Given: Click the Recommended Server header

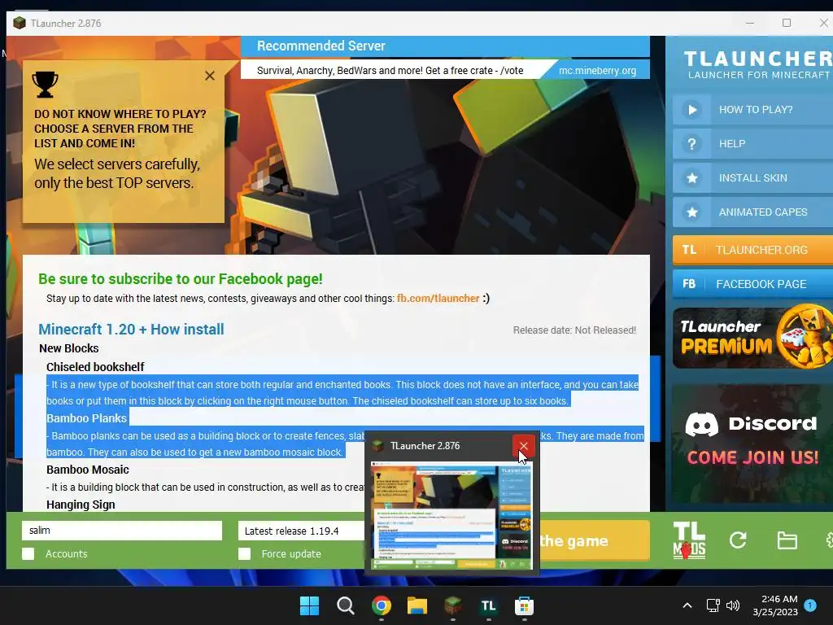Looking at the screenshot, I should [x=321, y=46].
